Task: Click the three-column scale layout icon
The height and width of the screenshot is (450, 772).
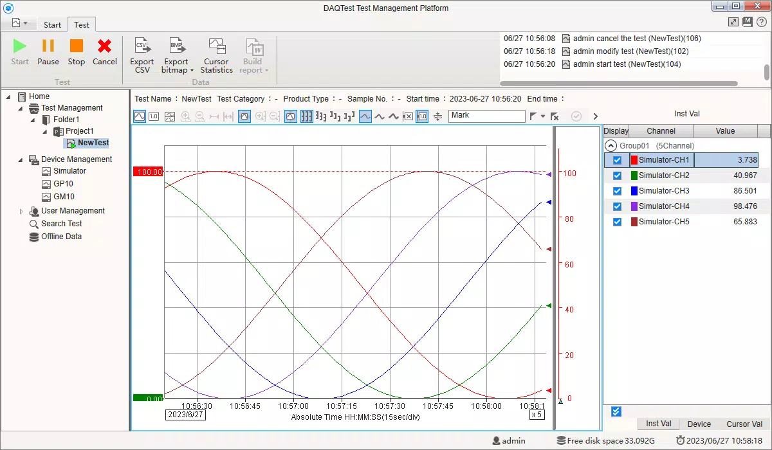Action: (307, 116)
